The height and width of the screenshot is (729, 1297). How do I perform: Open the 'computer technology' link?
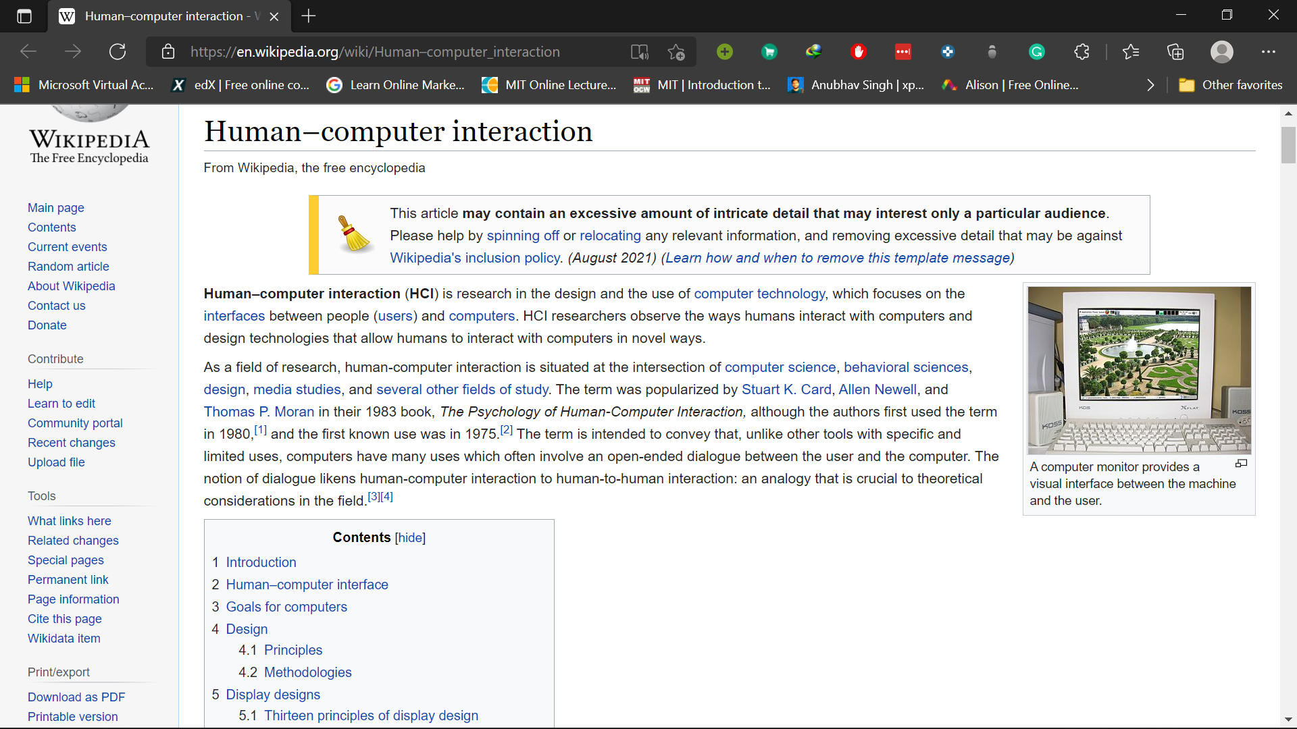click(759, 294)
